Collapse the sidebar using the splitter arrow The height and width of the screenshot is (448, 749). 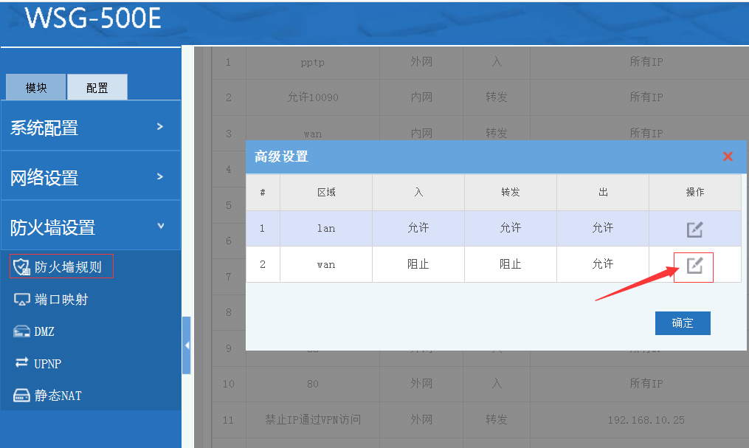(x=187, y=345)
